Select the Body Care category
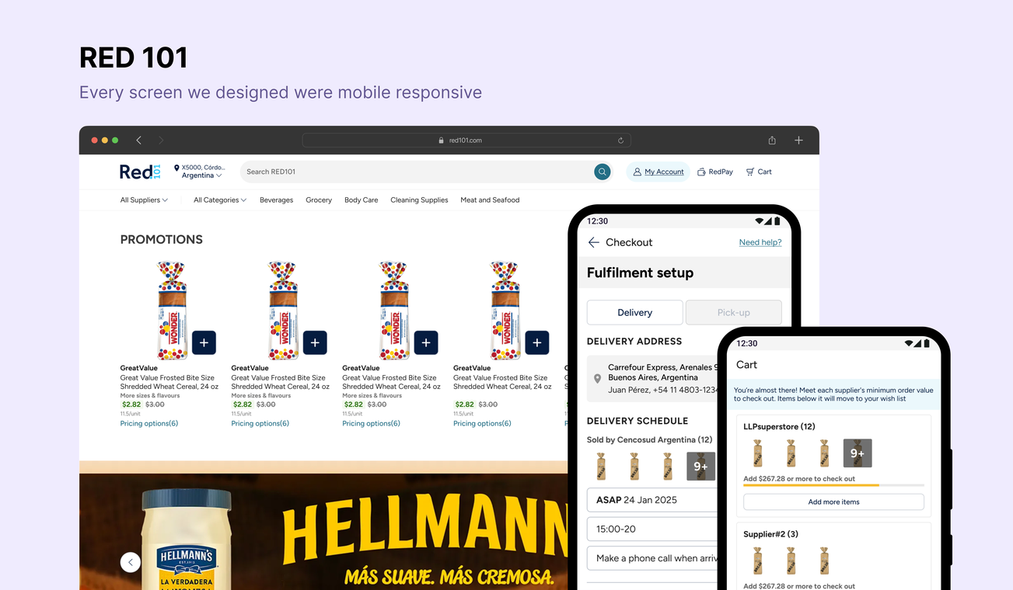The image size is (1013, 590). point(362,200)
